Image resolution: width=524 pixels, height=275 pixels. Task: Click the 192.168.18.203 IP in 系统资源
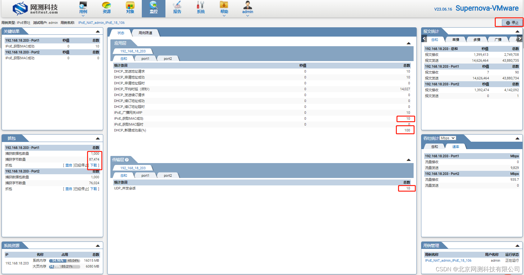coord(17,263)
